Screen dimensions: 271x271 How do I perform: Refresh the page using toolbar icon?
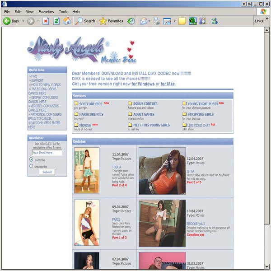[x=56, y=21]
